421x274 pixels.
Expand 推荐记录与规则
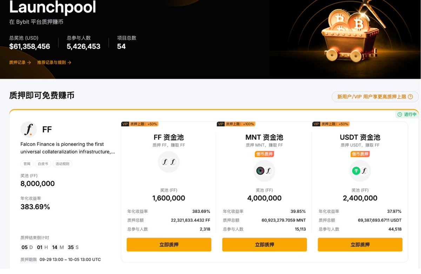point(53,62)
